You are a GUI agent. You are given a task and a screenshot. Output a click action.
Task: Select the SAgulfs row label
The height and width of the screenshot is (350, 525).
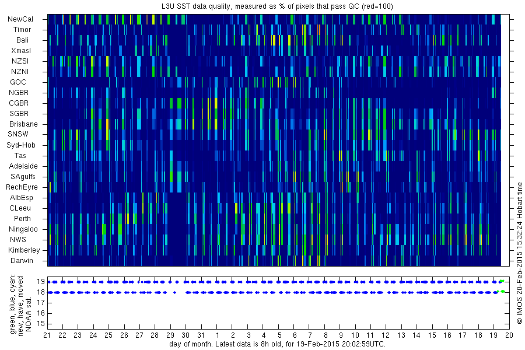tap(23, 177)
